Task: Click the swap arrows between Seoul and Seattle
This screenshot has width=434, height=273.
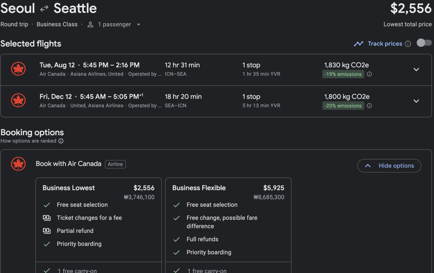Action: pyautogui.click(x=44, y=9)
